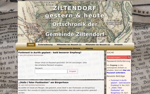Click Keine Kommentare under Funkmast post

click(x=36, y=55)
